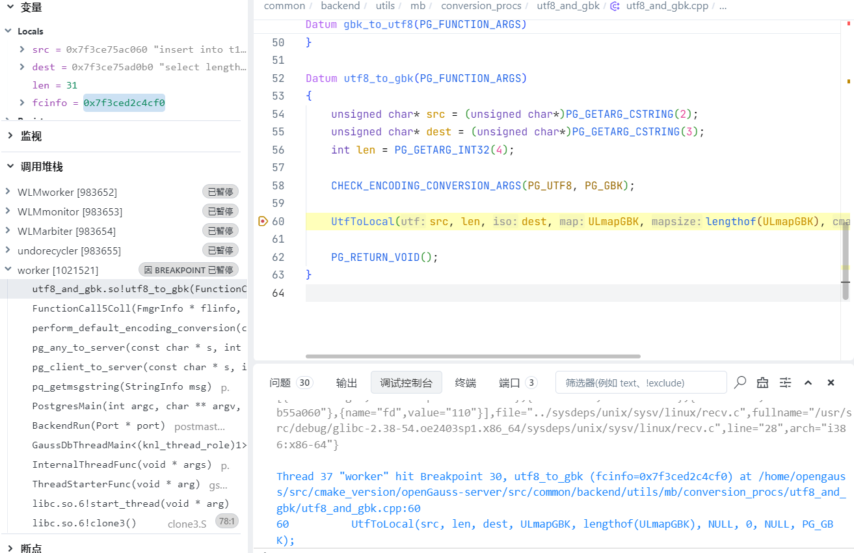Click the backend breadcrumb segment
The width and height of the screenshot is (854, 553).
pyautogui.click(x=340, y=6)
